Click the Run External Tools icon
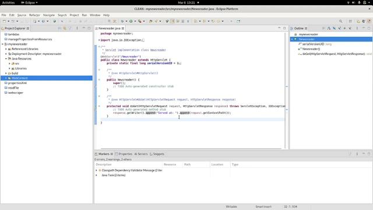Viewport: 373px width, 210px height. pyautogui.click(x=140, y=21)
